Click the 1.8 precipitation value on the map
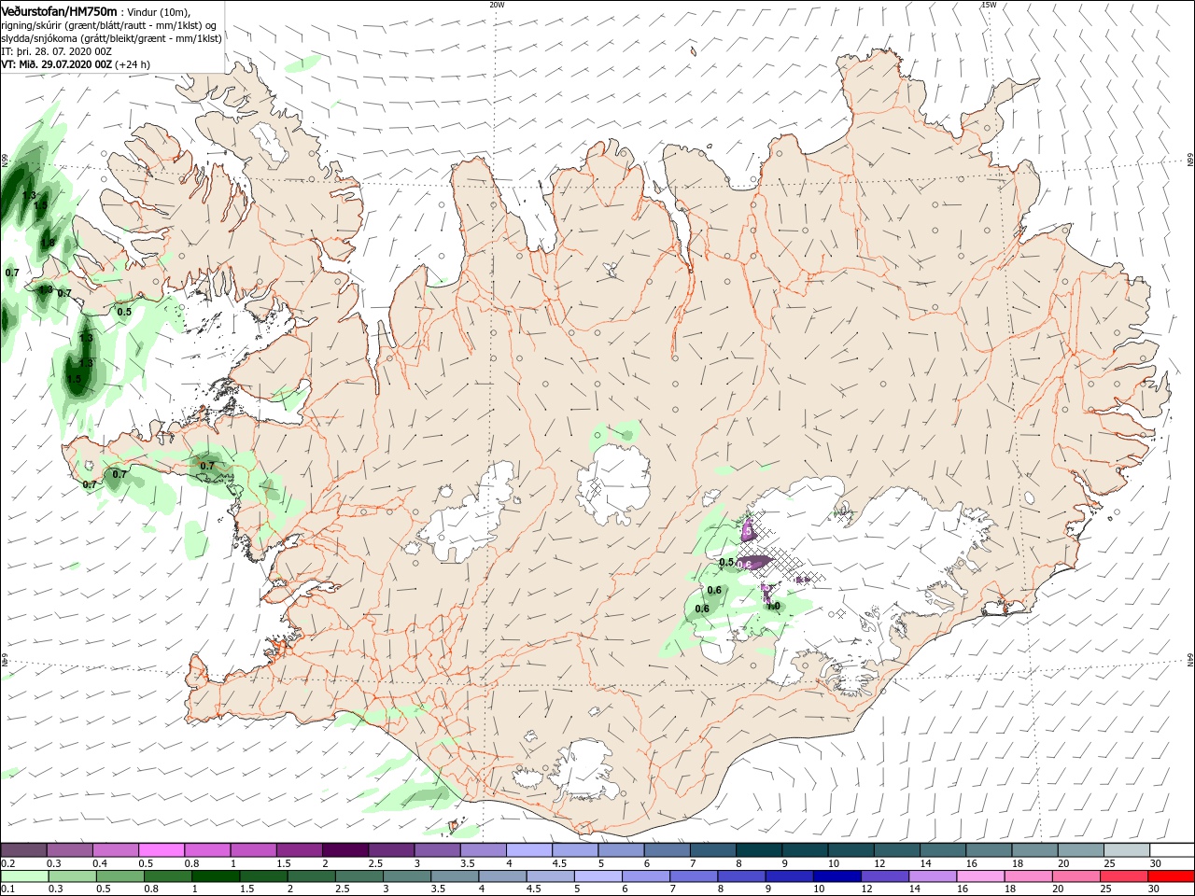The image size is (1195, 896). pyautogui.click(x=48, y=243)
